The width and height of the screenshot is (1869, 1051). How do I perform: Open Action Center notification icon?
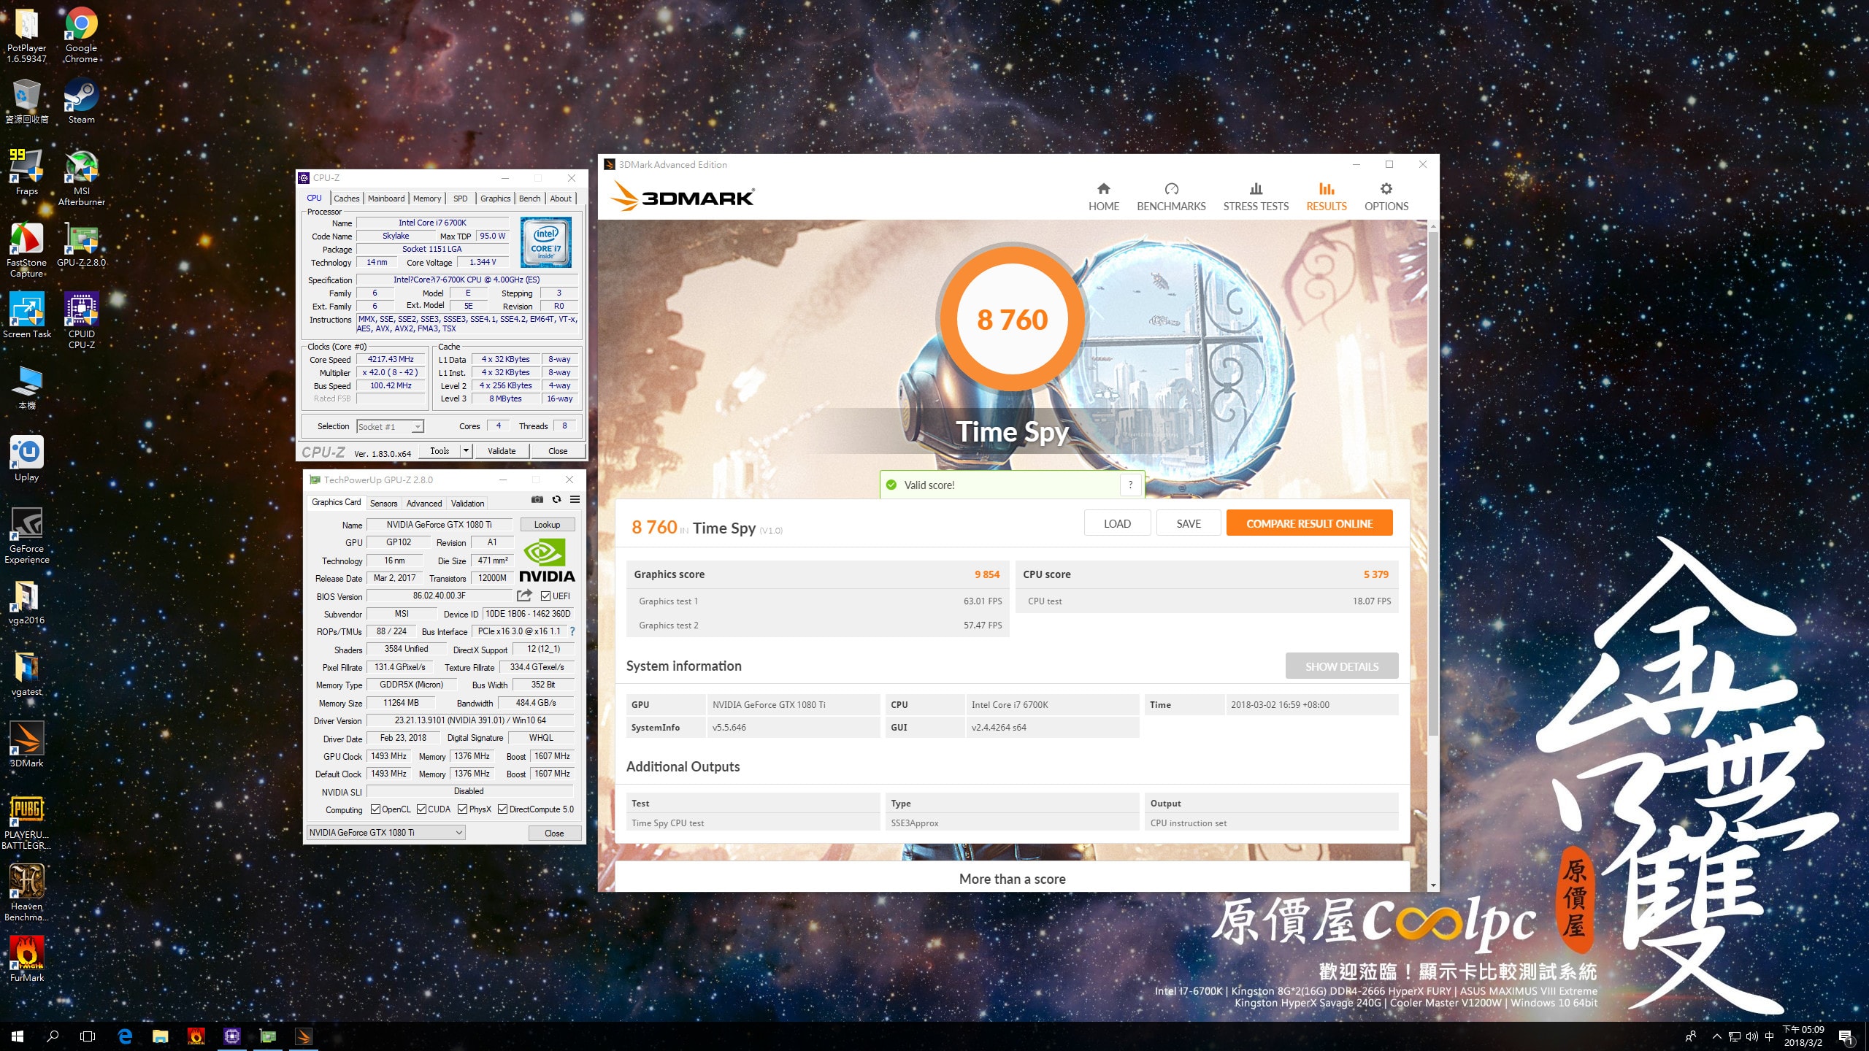click(x=1846, y=1036)
